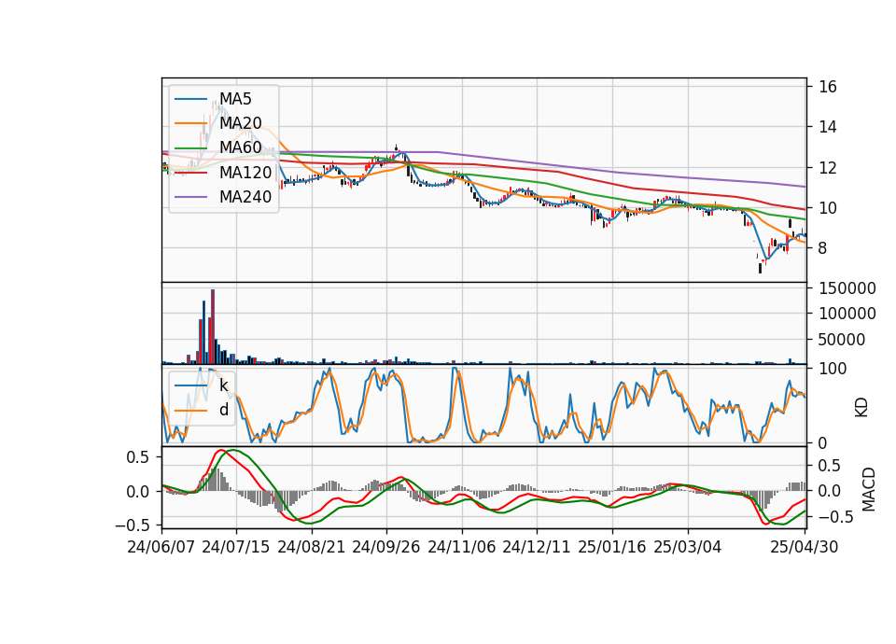
Task: Click the price axis value 12
Action: click(828, 168)
